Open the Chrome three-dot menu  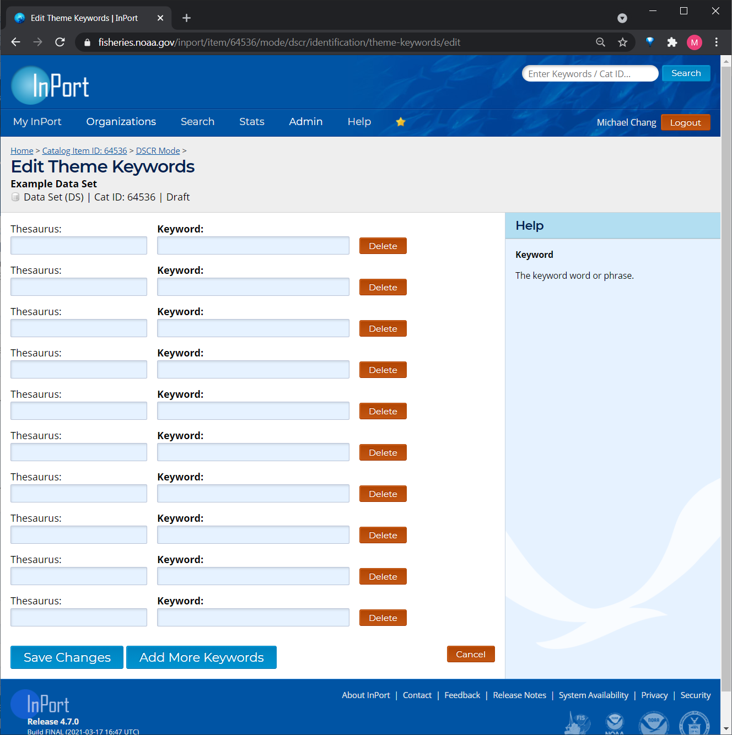click(x=716, y=42)
